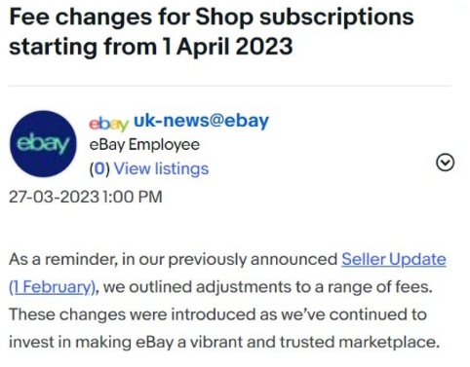
Task: Open the Seller Update link
Action: 394,259
